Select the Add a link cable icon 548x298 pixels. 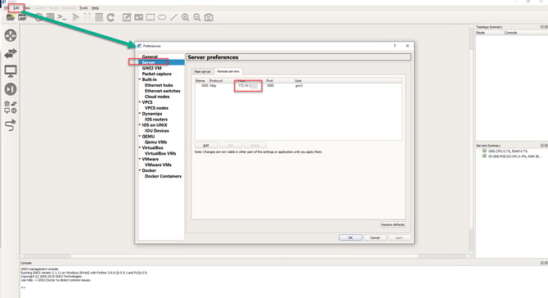click(11, 125)
